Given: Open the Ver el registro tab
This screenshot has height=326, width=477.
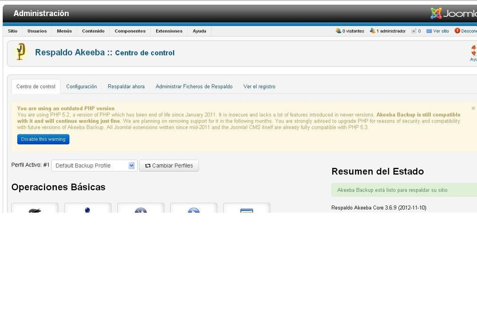Looking at the screenshot, I should 259,86.
